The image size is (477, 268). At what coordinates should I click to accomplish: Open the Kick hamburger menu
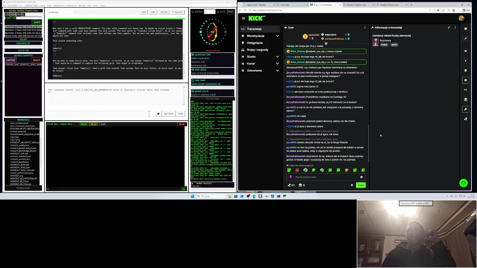pos(243,18)
